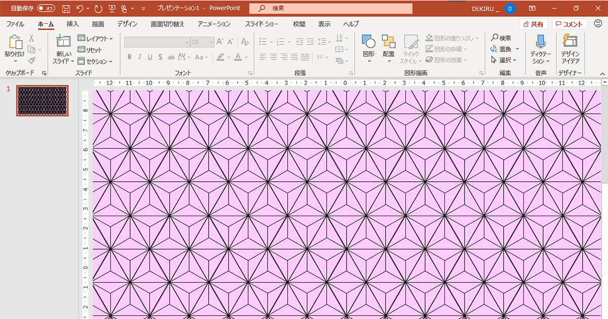This screenshot has width=608, height=319.
Task: Click the 貼り付け paste clipboard icon
Action: point(15,42)
